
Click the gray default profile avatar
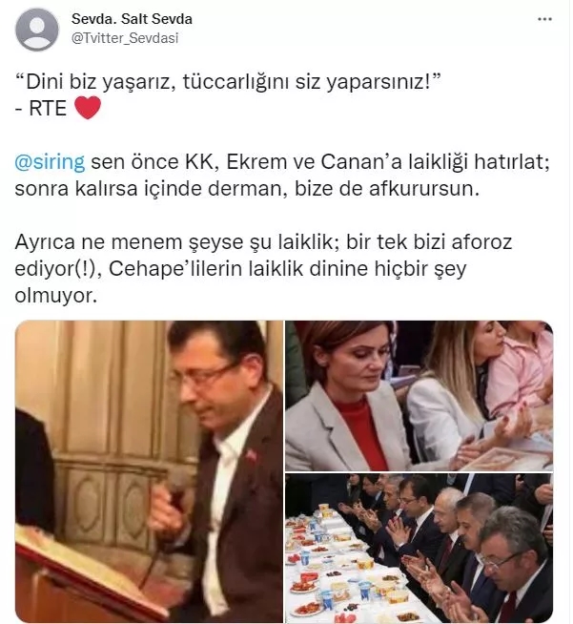(x=36, y=30)
